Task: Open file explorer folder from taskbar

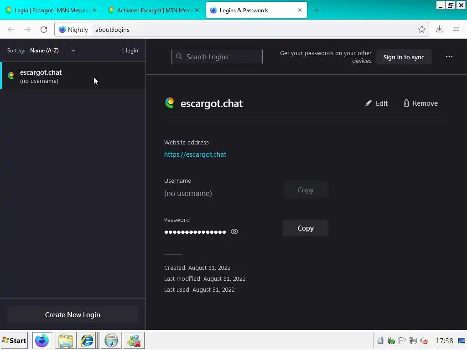Action: point(66,340)
